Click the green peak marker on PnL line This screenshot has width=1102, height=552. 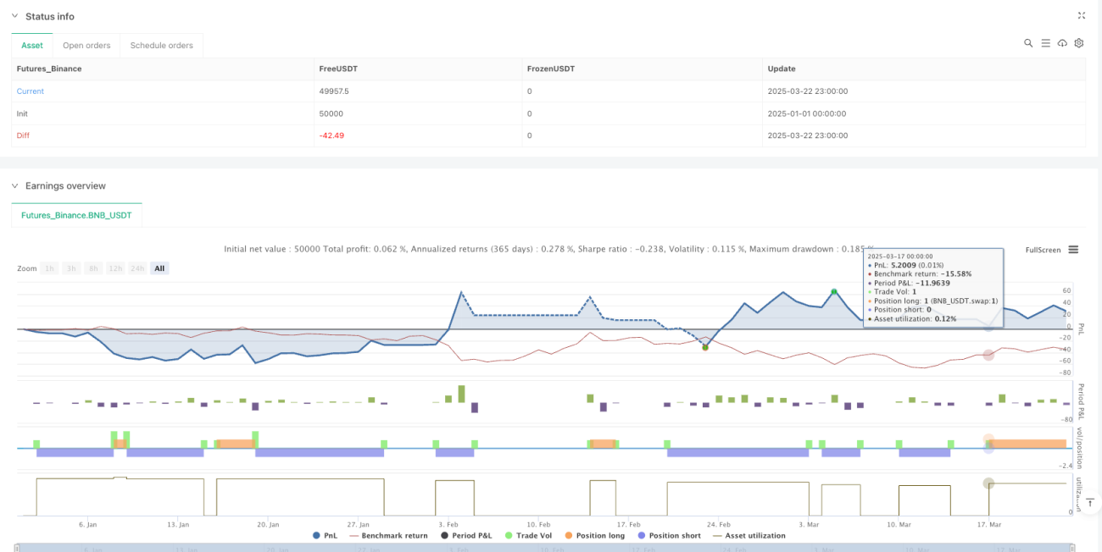834,292
